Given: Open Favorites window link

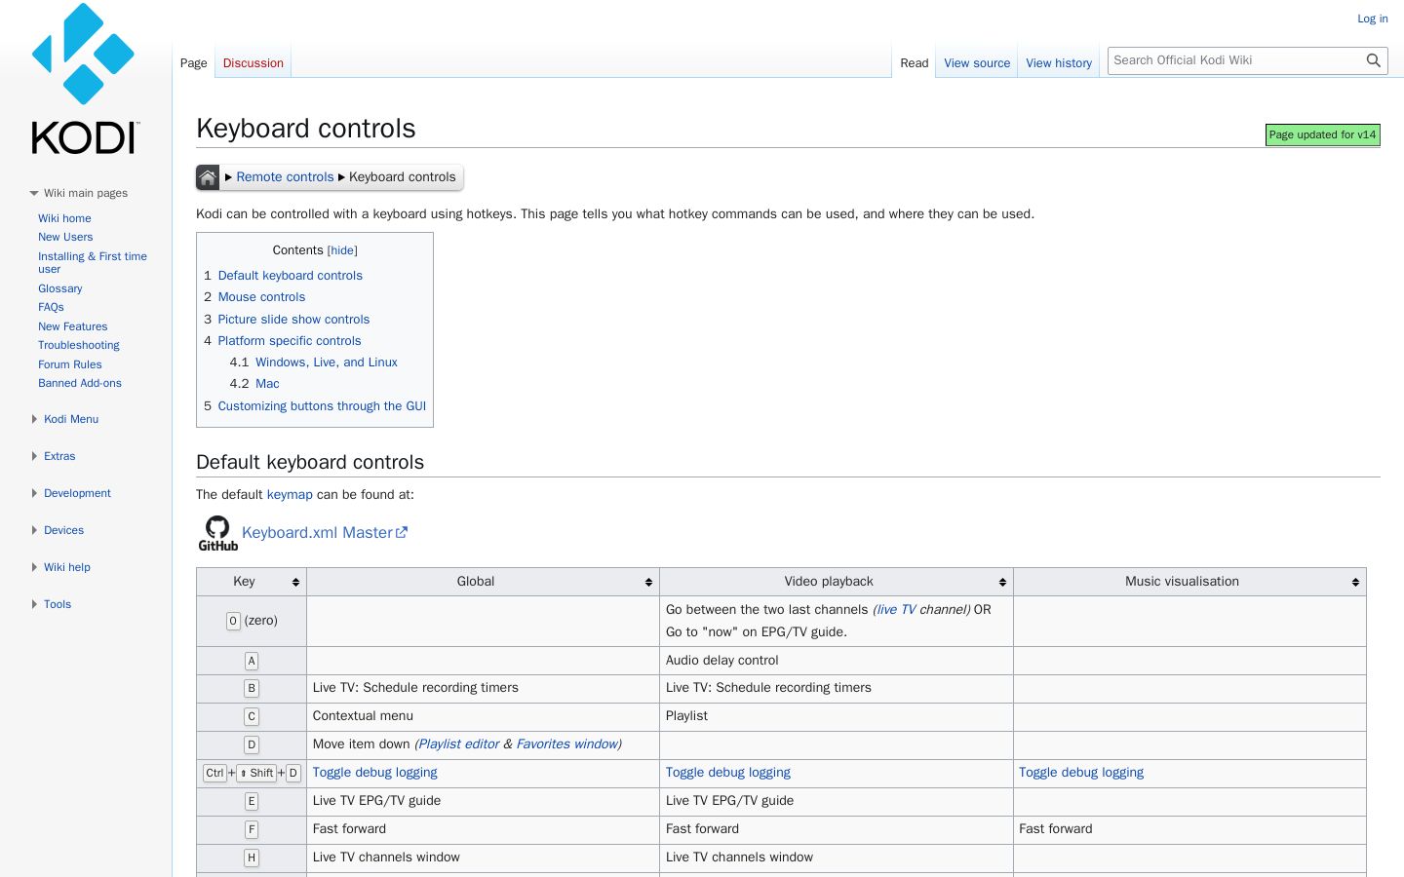Looking at the screenshot, I should [x=566, y=744].
